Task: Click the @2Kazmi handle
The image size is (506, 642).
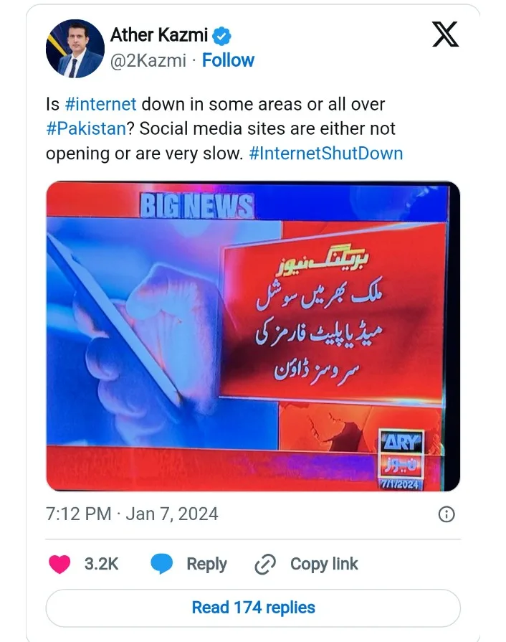Action: point(148,60)
